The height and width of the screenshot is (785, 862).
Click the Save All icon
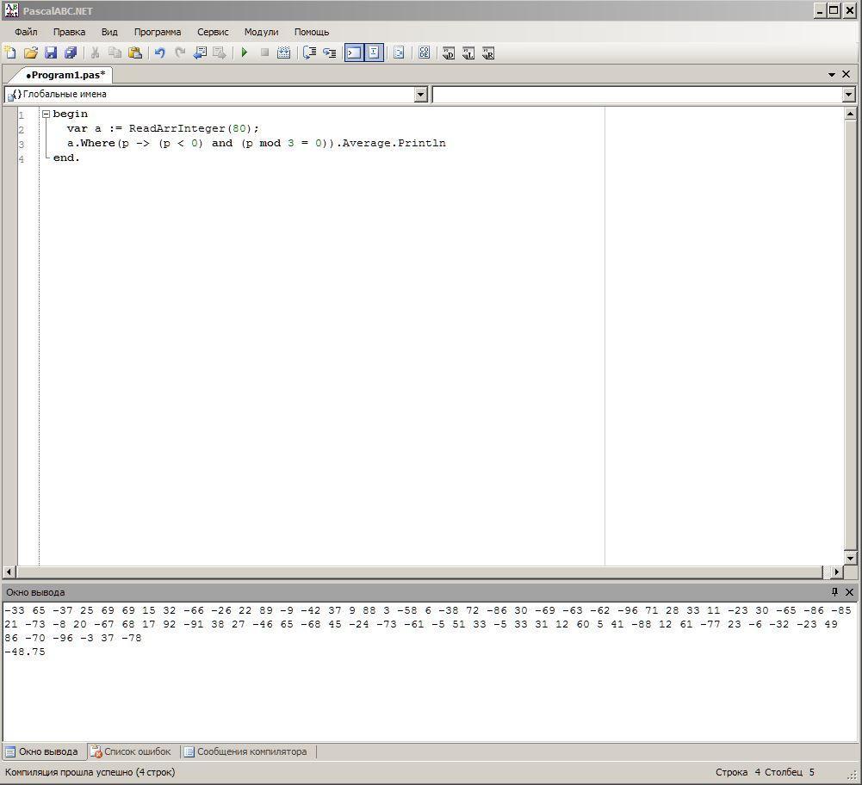coord(71,53)
